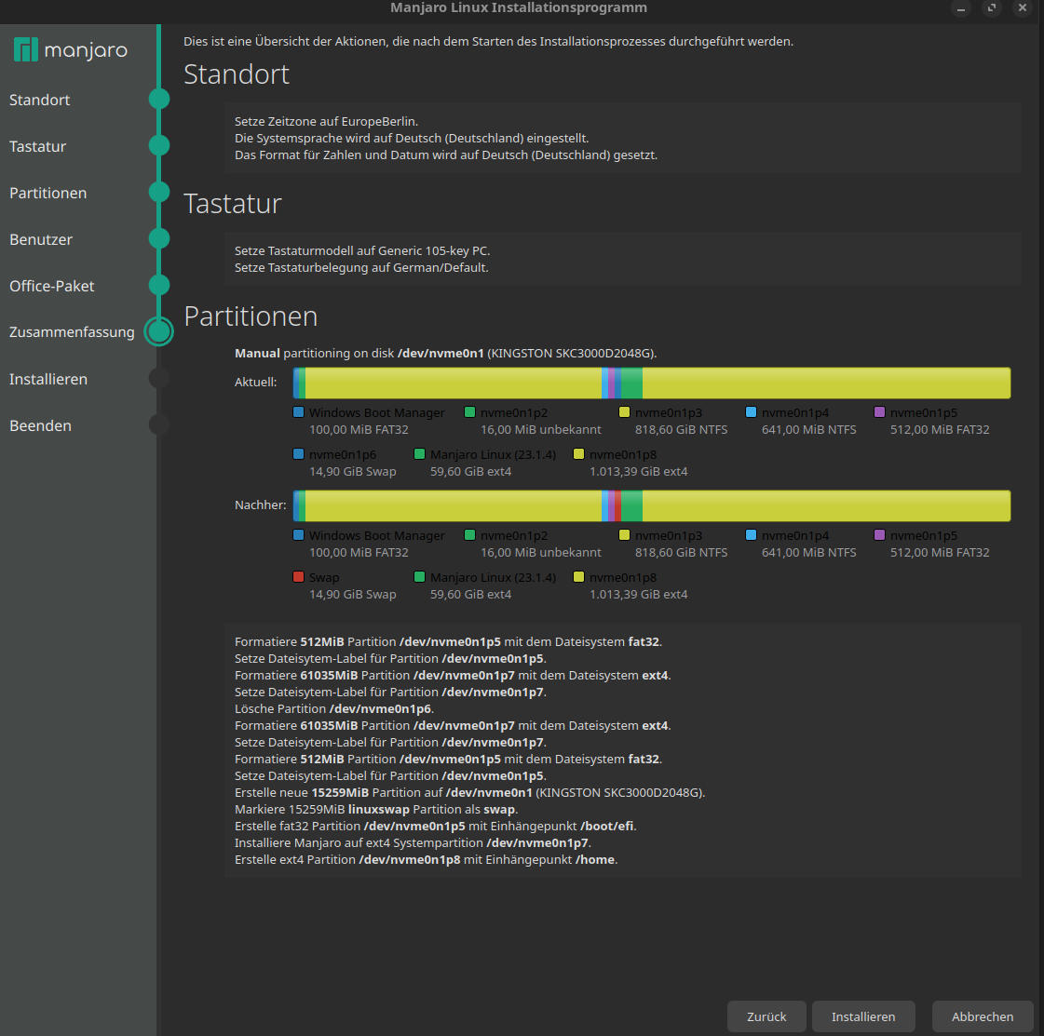Click the Benutzer progress dot
Image resolution: width=1044 pixels, height=1036 pixels.
coord(159,238)
